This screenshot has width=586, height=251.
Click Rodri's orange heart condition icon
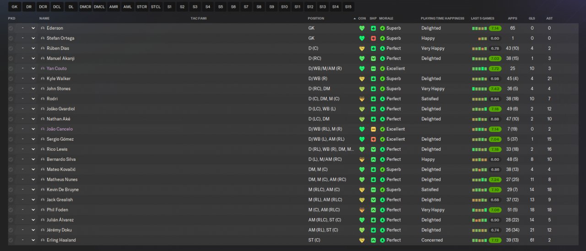(x=362, y=98)
